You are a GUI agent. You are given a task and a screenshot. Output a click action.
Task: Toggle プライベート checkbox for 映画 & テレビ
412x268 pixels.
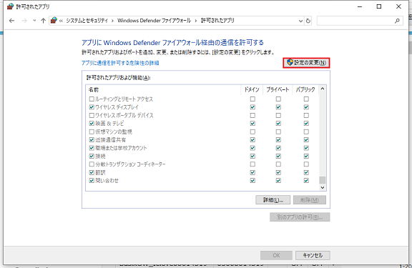tap(278, 124)
